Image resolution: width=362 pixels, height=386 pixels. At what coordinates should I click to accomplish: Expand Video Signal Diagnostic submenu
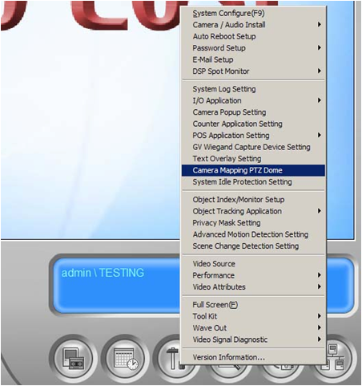coord(253,339)
